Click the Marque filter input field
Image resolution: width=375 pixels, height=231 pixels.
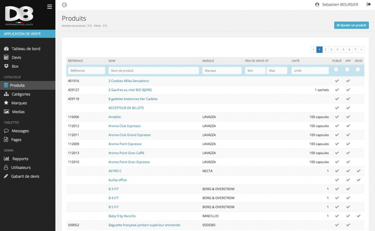click(222, 71)
